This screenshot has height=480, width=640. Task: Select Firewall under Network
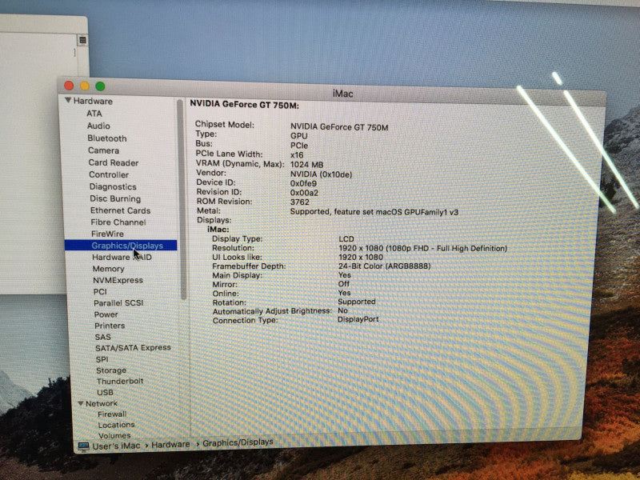pos(112,414)
